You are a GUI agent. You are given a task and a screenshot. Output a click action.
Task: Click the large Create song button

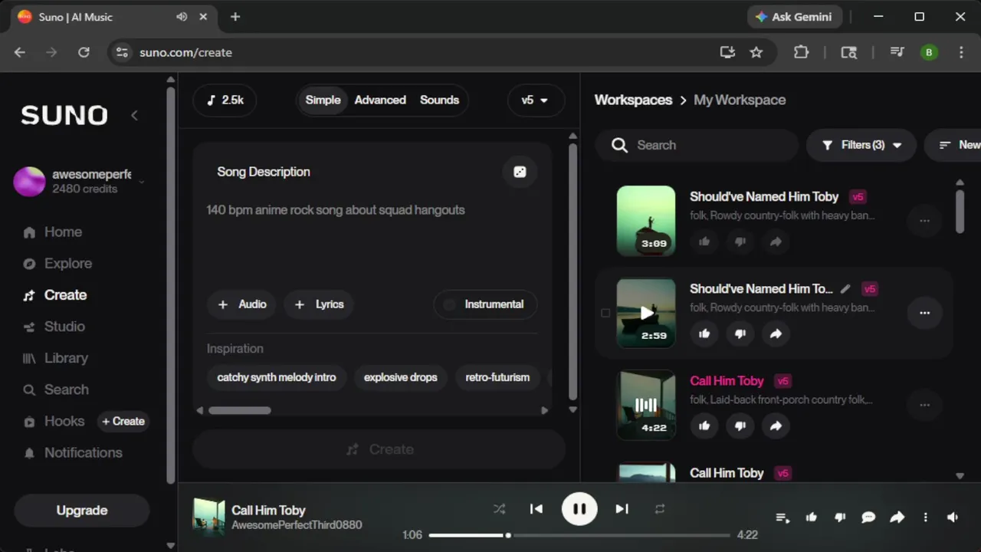click(379, 449)
